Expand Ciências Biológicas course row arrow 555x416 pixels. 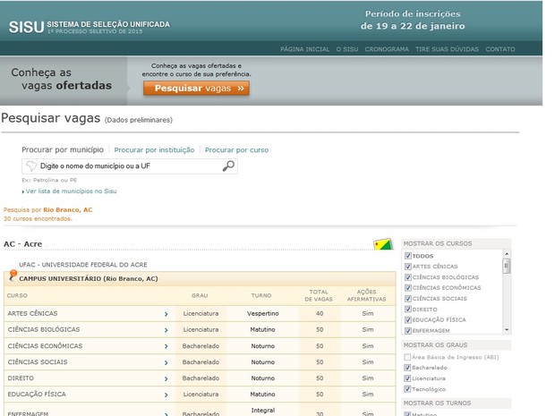pyautogui.click(x=166, y=330)
